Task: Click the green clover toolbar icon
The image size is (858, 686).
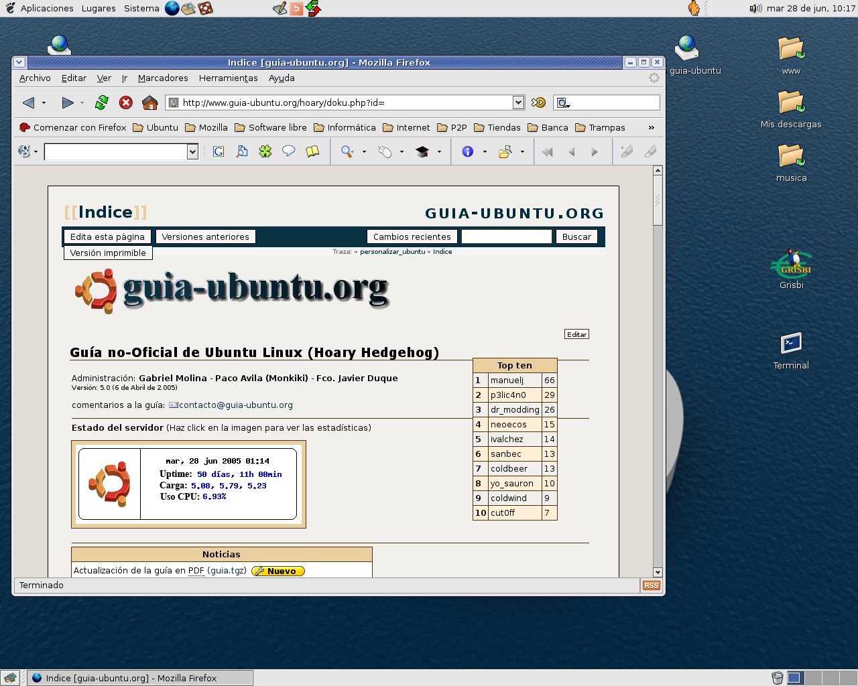Action: pos(265,151)
